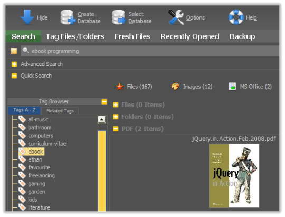Select the kids tag

click(x=33, y=200)
